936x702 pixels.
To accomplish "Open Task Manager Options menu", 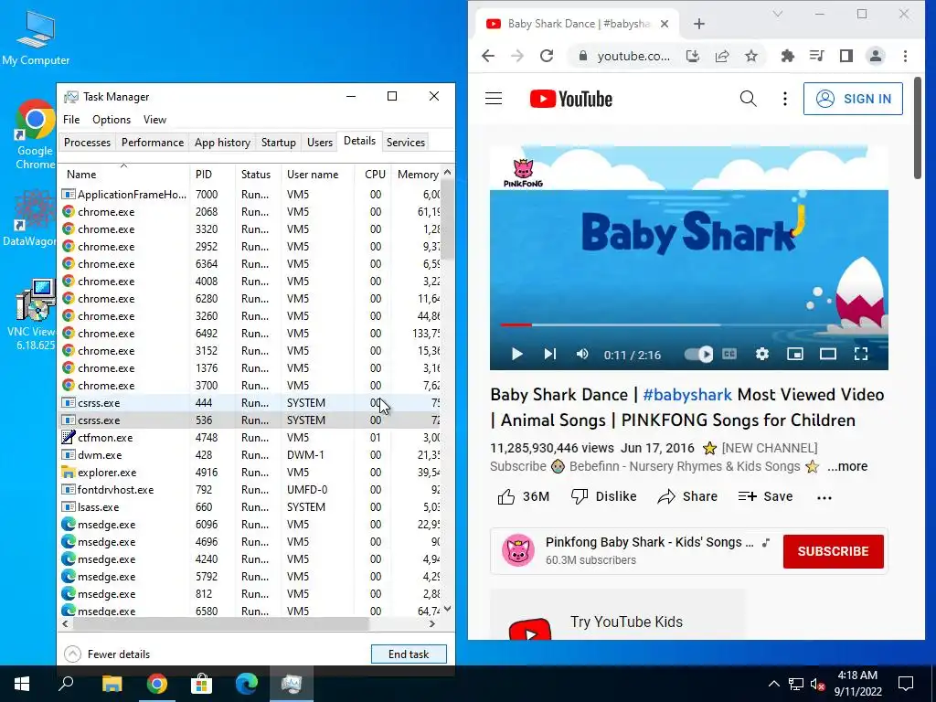I will pyautogui.click(x=111, y=120).
